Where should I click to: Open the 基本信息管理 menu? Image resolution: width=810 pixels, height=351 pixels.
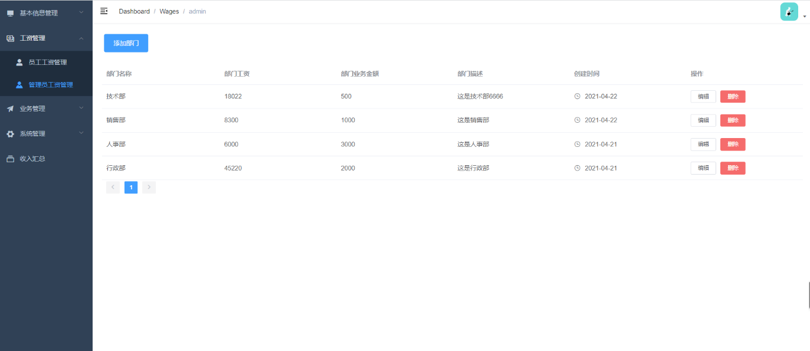[46, 12]
